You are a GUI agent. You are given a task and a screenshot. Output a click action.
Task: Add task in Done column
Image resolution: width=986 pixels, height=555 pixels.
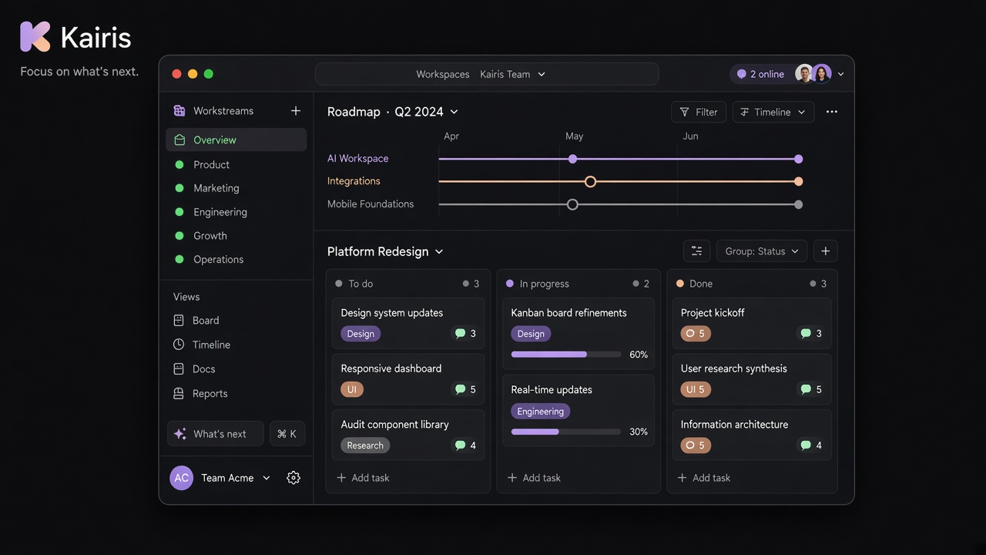point(704,478)
